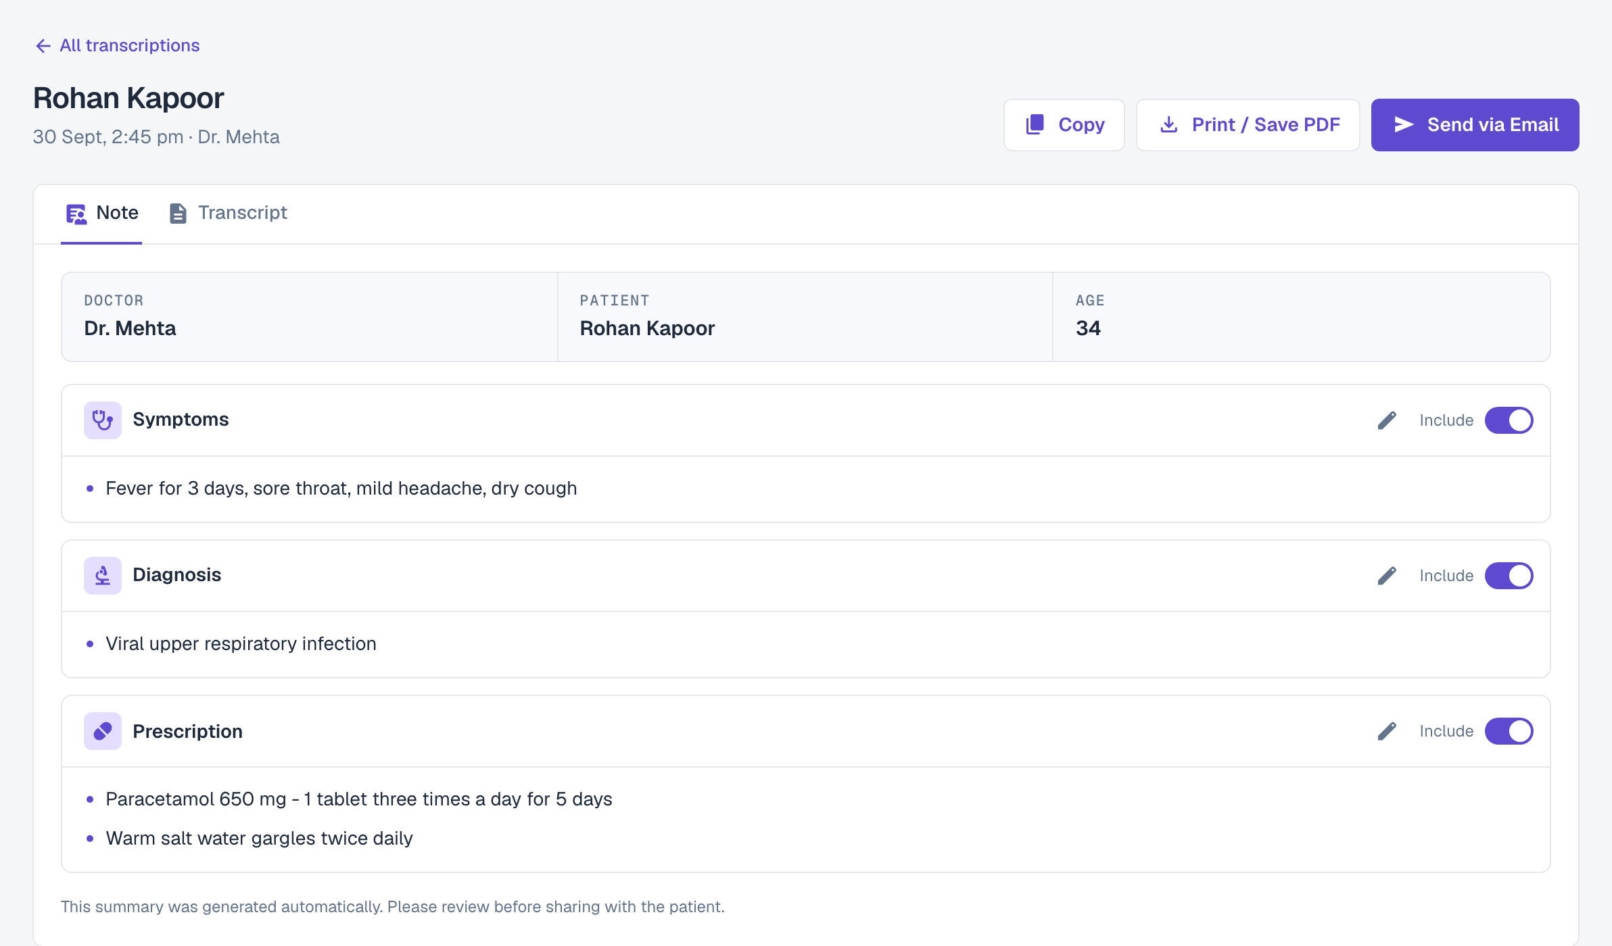Click the Diagnosis section heading
This screenshot has height=946, width=1612.
(x=177, y=575)
